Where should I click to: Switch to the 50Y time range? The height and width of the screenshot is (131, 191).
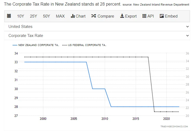pyautogui.click(x=46, y=16)
